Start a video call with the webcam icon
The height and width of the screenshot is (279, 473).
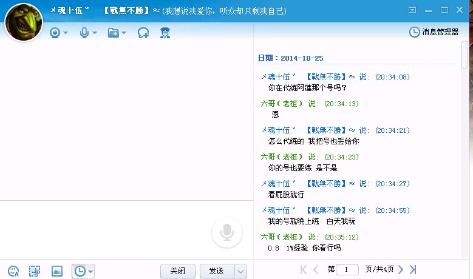point(55,33)
